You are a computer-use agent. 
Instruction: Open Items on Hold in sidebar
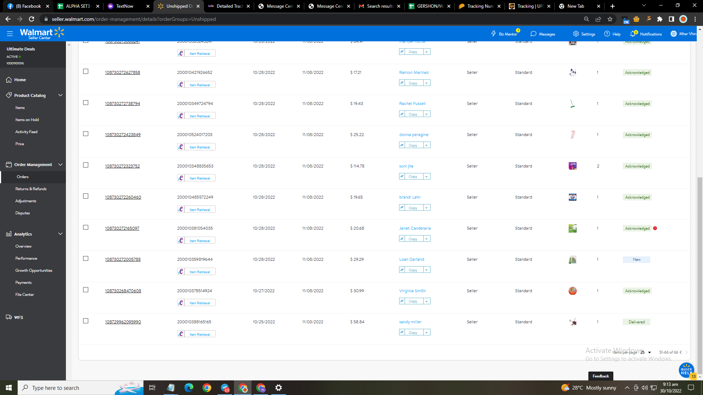coord(27,120)
